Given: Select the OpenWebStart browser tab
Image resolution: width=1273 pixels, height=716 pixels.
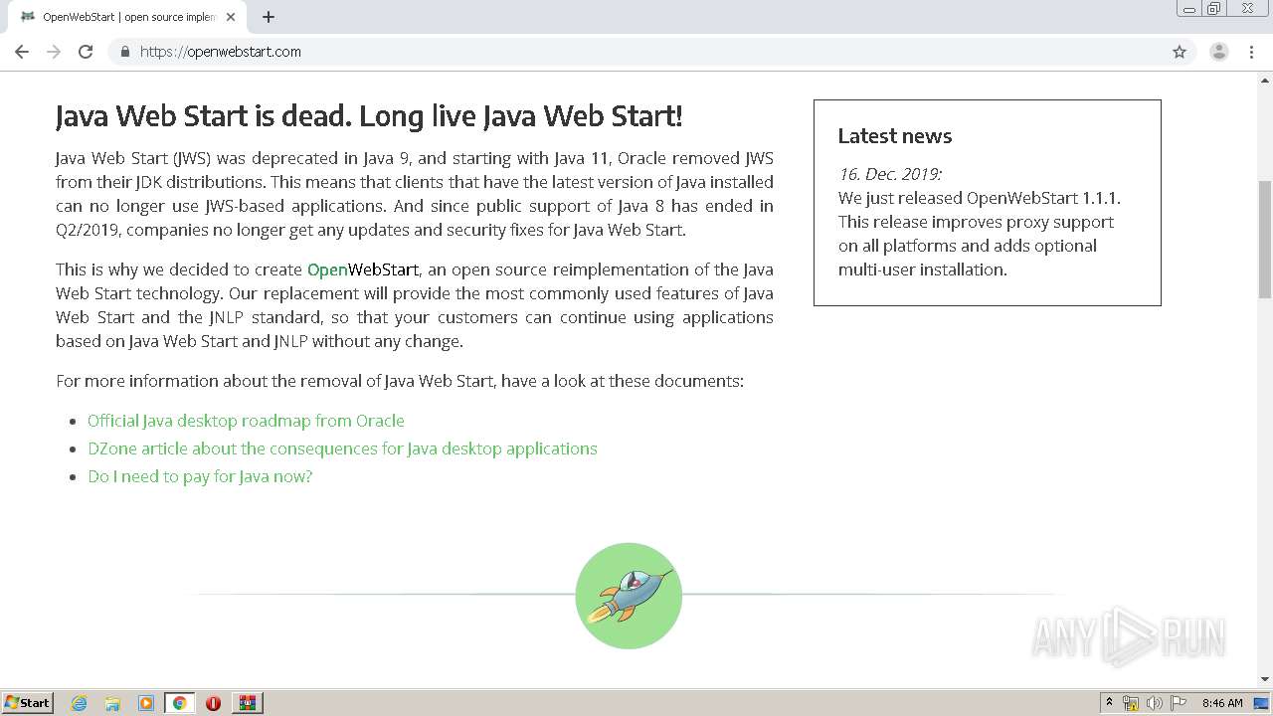Looking at the screenshot, I should [x=127, y=17].
